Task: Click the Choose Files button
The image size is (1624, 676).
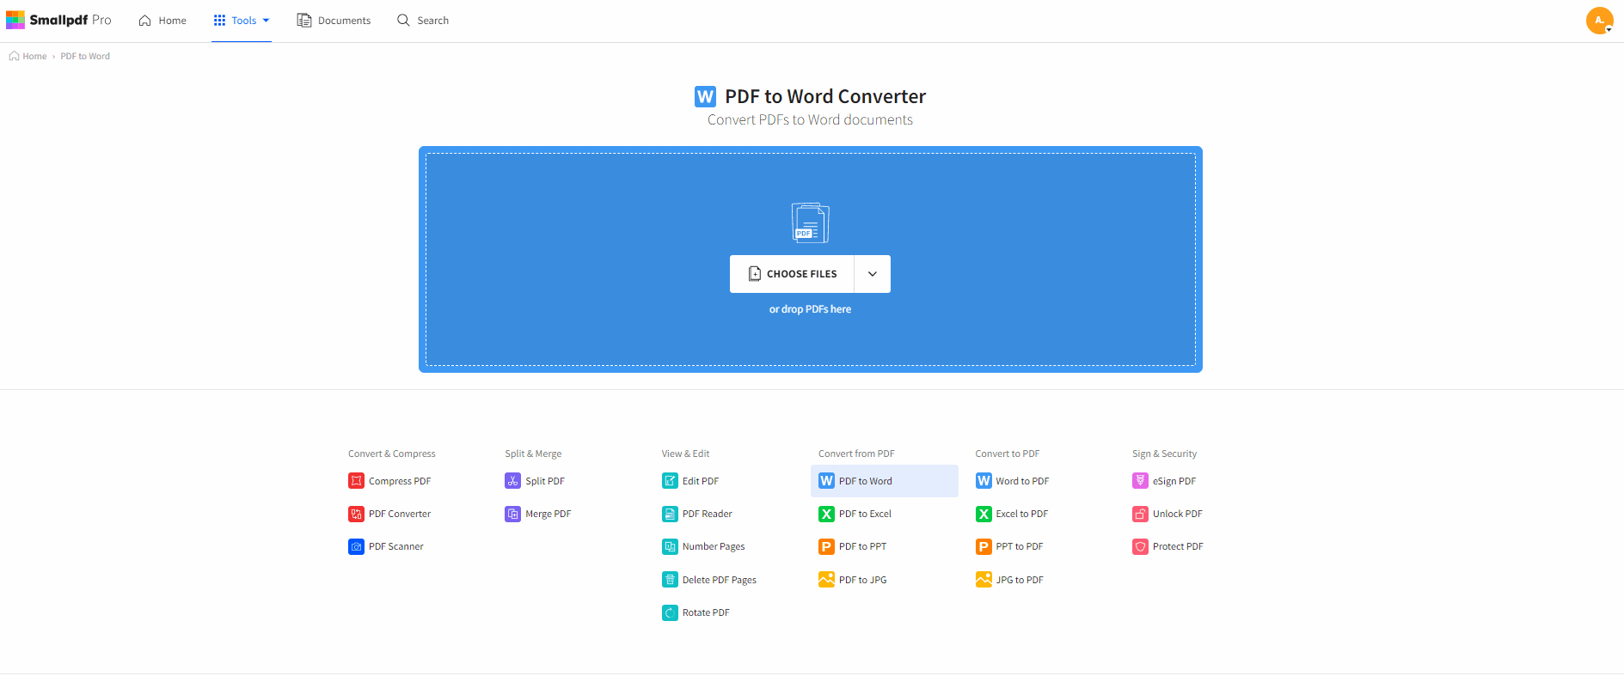Action: [792, 274]
